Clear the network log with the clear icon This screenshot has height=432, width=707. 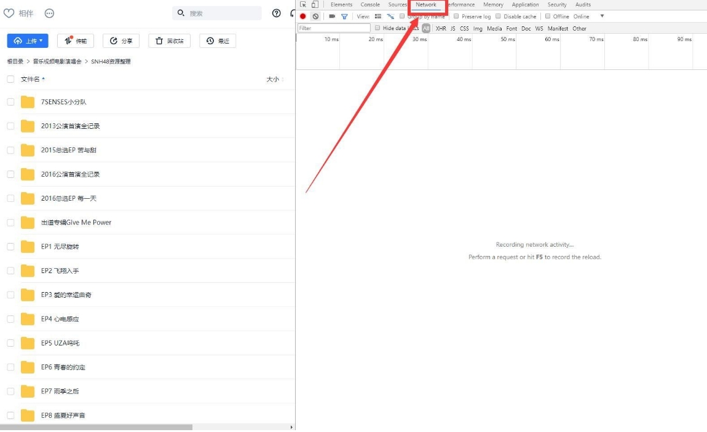point(315,17)
